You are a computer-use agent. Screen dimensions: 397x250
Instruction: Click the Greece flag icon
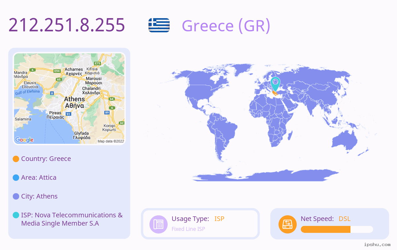pyautogui.click(x=159, y=25)
